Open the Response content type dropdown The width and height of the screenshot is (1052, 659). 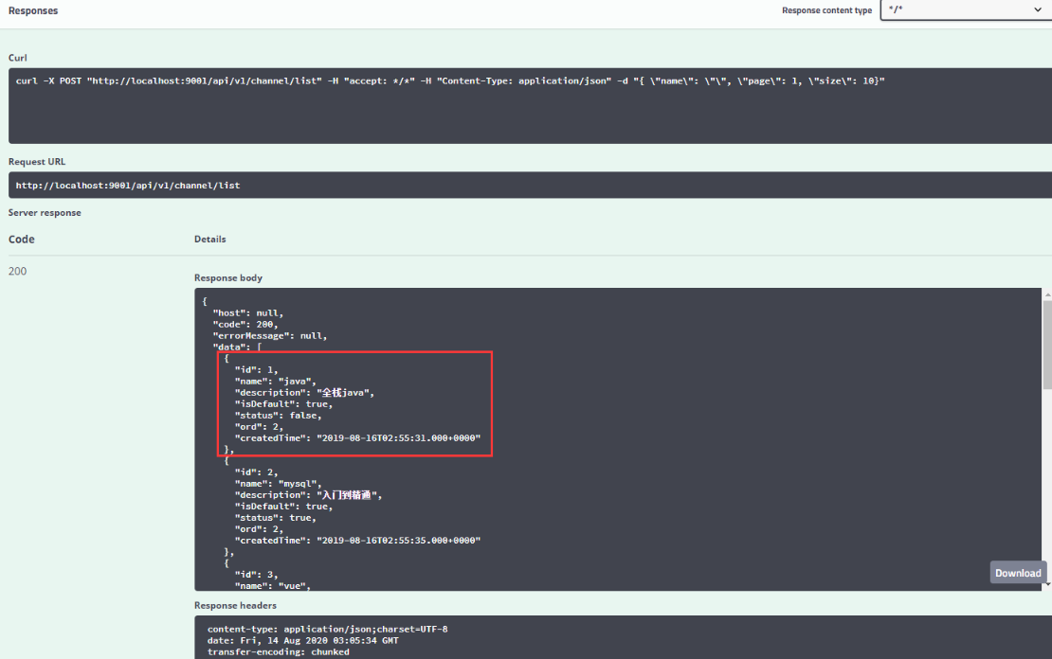pyautogui.click(x=966, y=10)
